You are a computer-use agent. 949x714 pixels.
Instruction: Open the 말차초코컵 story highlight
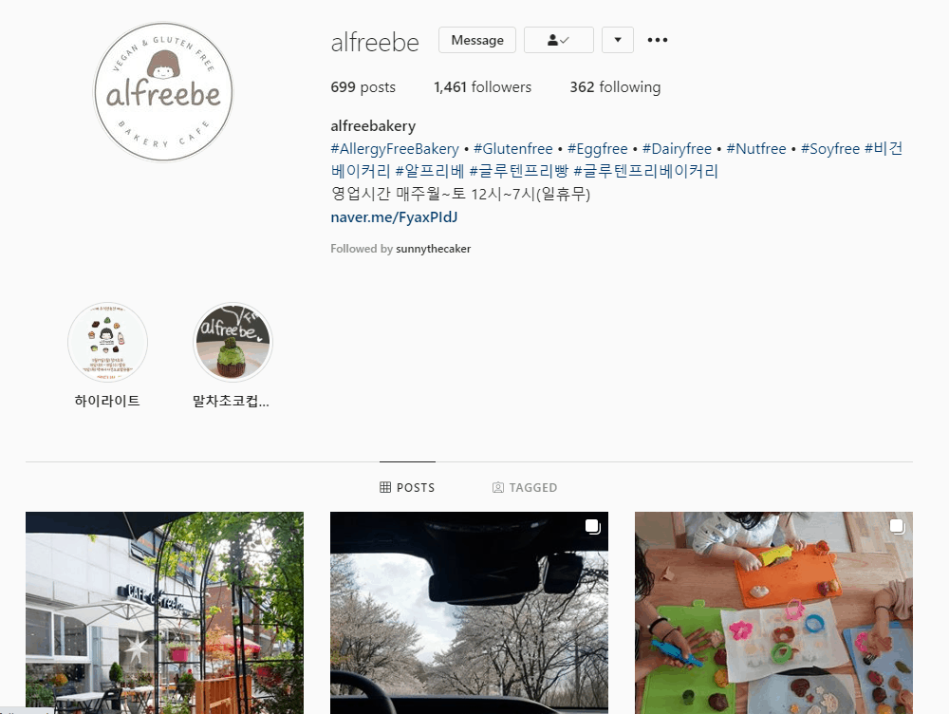tap(233, 343)
